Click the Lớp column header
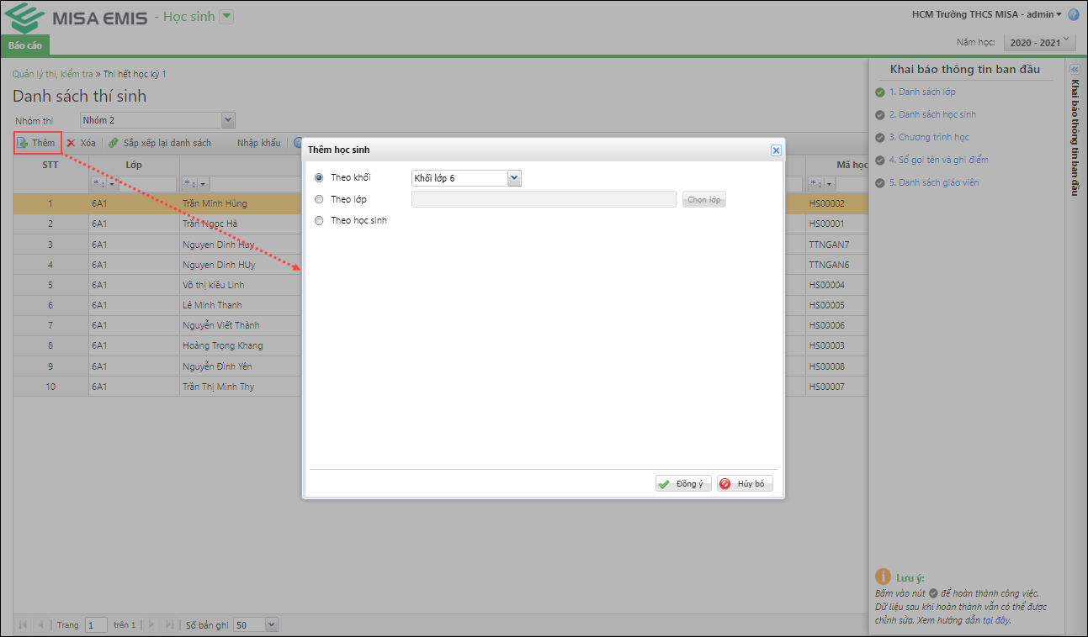Screen dimensions: 1088x637 134,165
